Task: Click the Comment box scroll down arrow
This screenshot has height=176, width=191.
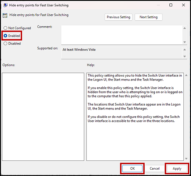Action: tap(185, 42)
